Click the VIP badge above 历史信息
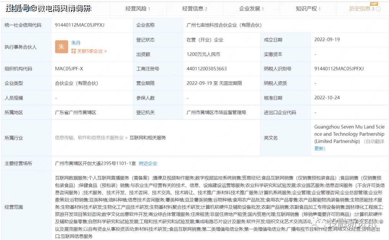This screenshot has width=389, height=240. [x=374, y=4]
